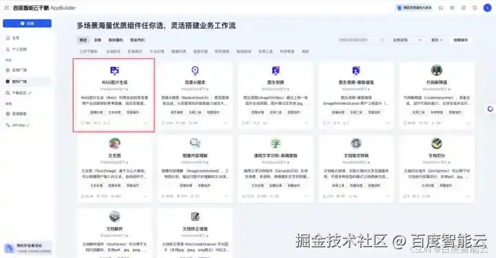This screenshot has height=258, width=496.
Task: Click the 图生视频-模版增强 component icon
Action: (x=356, y=70)
